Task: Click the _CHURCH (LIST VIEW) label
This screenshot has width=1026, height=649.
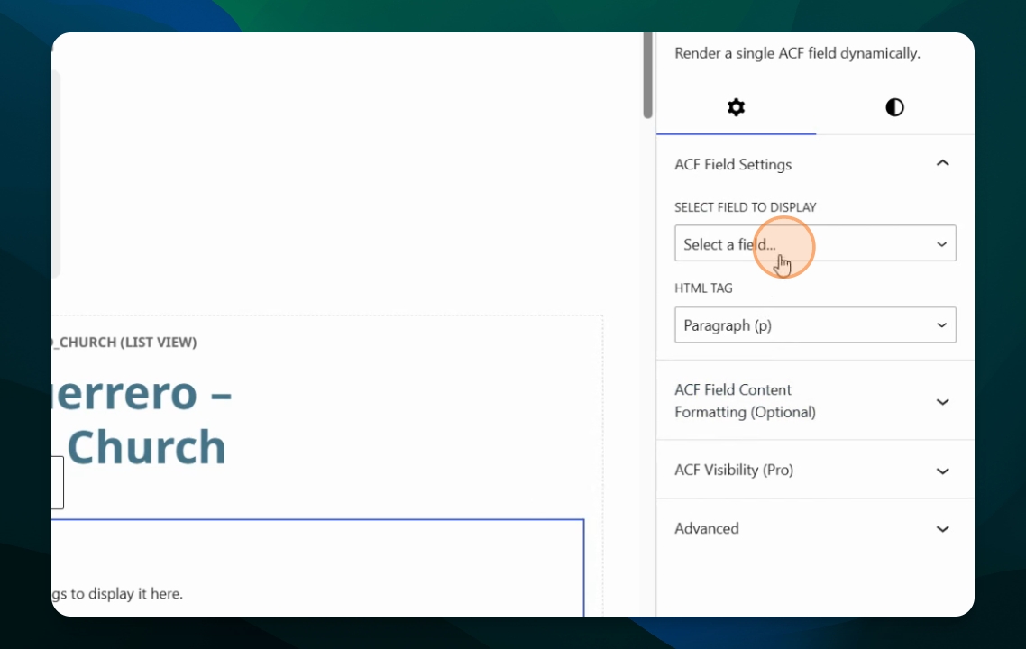Action: click(x=124, y=343)
